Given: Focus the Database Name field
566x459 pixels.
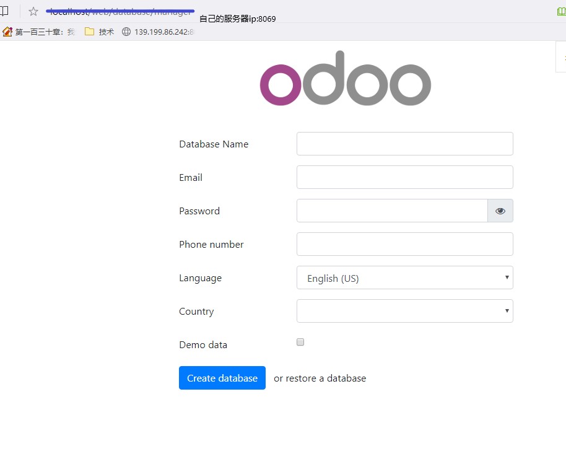Looking at the screenshot, I should tap(404, 144).
